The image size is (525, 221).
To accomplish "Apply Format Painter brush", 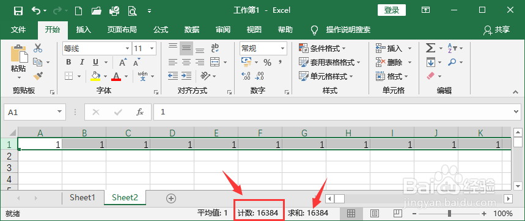I will click(38, 76).
